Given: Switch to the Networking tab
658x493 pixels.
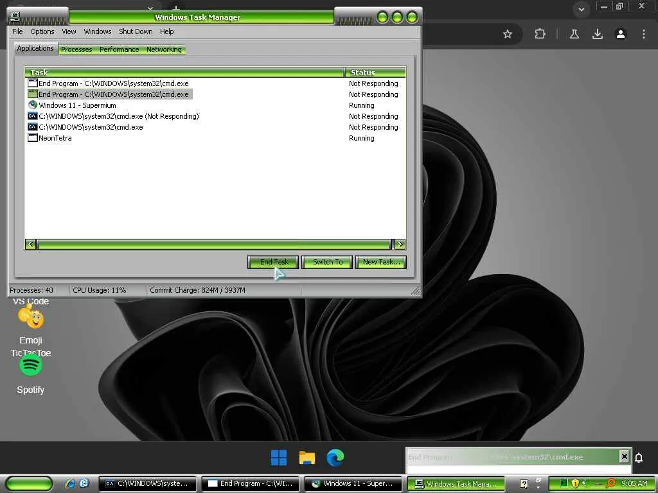Looking at the screenshot, I should point(164,49).
